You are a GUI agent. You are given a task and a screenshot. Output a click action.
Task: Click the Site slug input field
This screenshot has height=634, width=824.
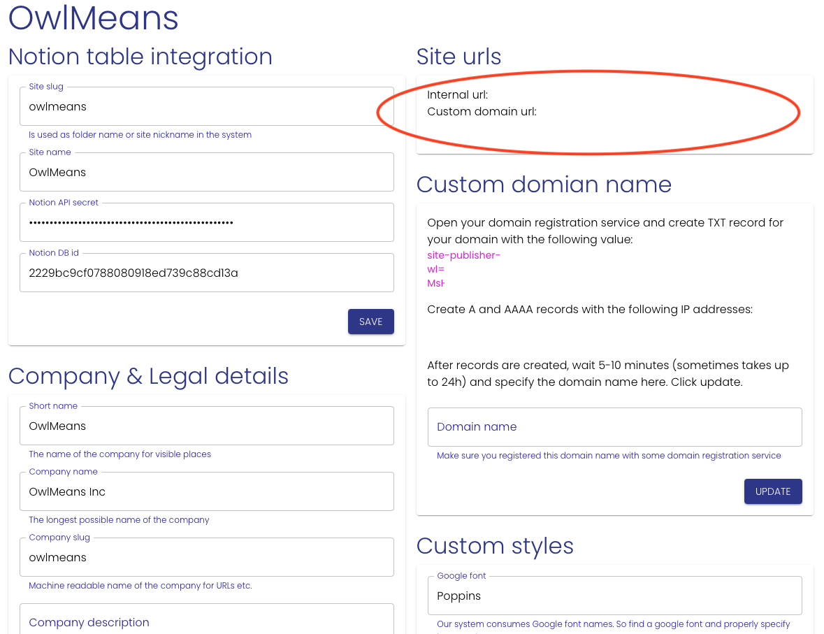click(207, 106)
